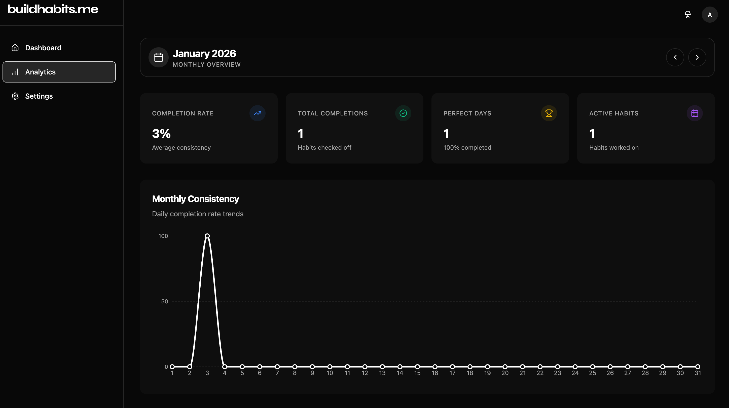Click the calendar icon beside January 2026
The height and width of the screenshot is (408, 729).
click(x=158, y=57)
